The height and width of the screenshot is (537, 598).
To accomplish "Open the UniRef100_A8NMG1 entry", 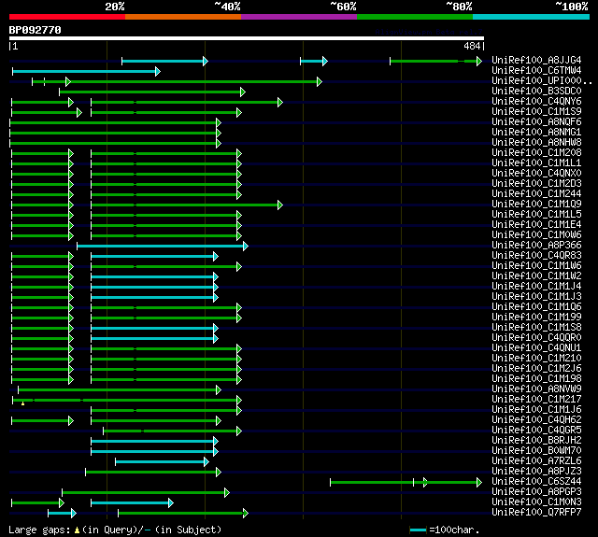I will click(536, 133).
